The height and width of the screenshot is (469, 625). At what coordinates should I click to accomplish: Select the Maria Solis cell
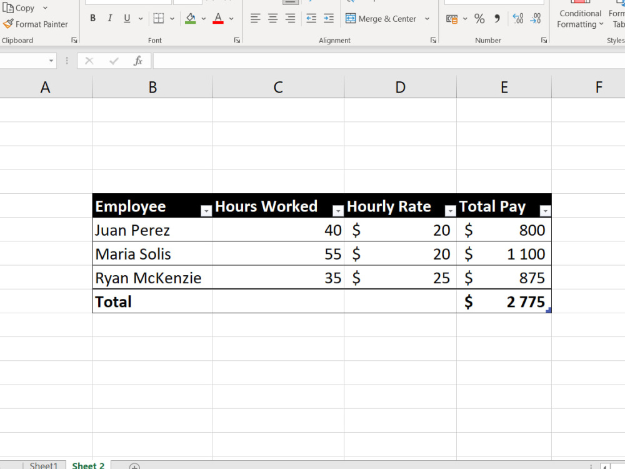coord(152,254)
